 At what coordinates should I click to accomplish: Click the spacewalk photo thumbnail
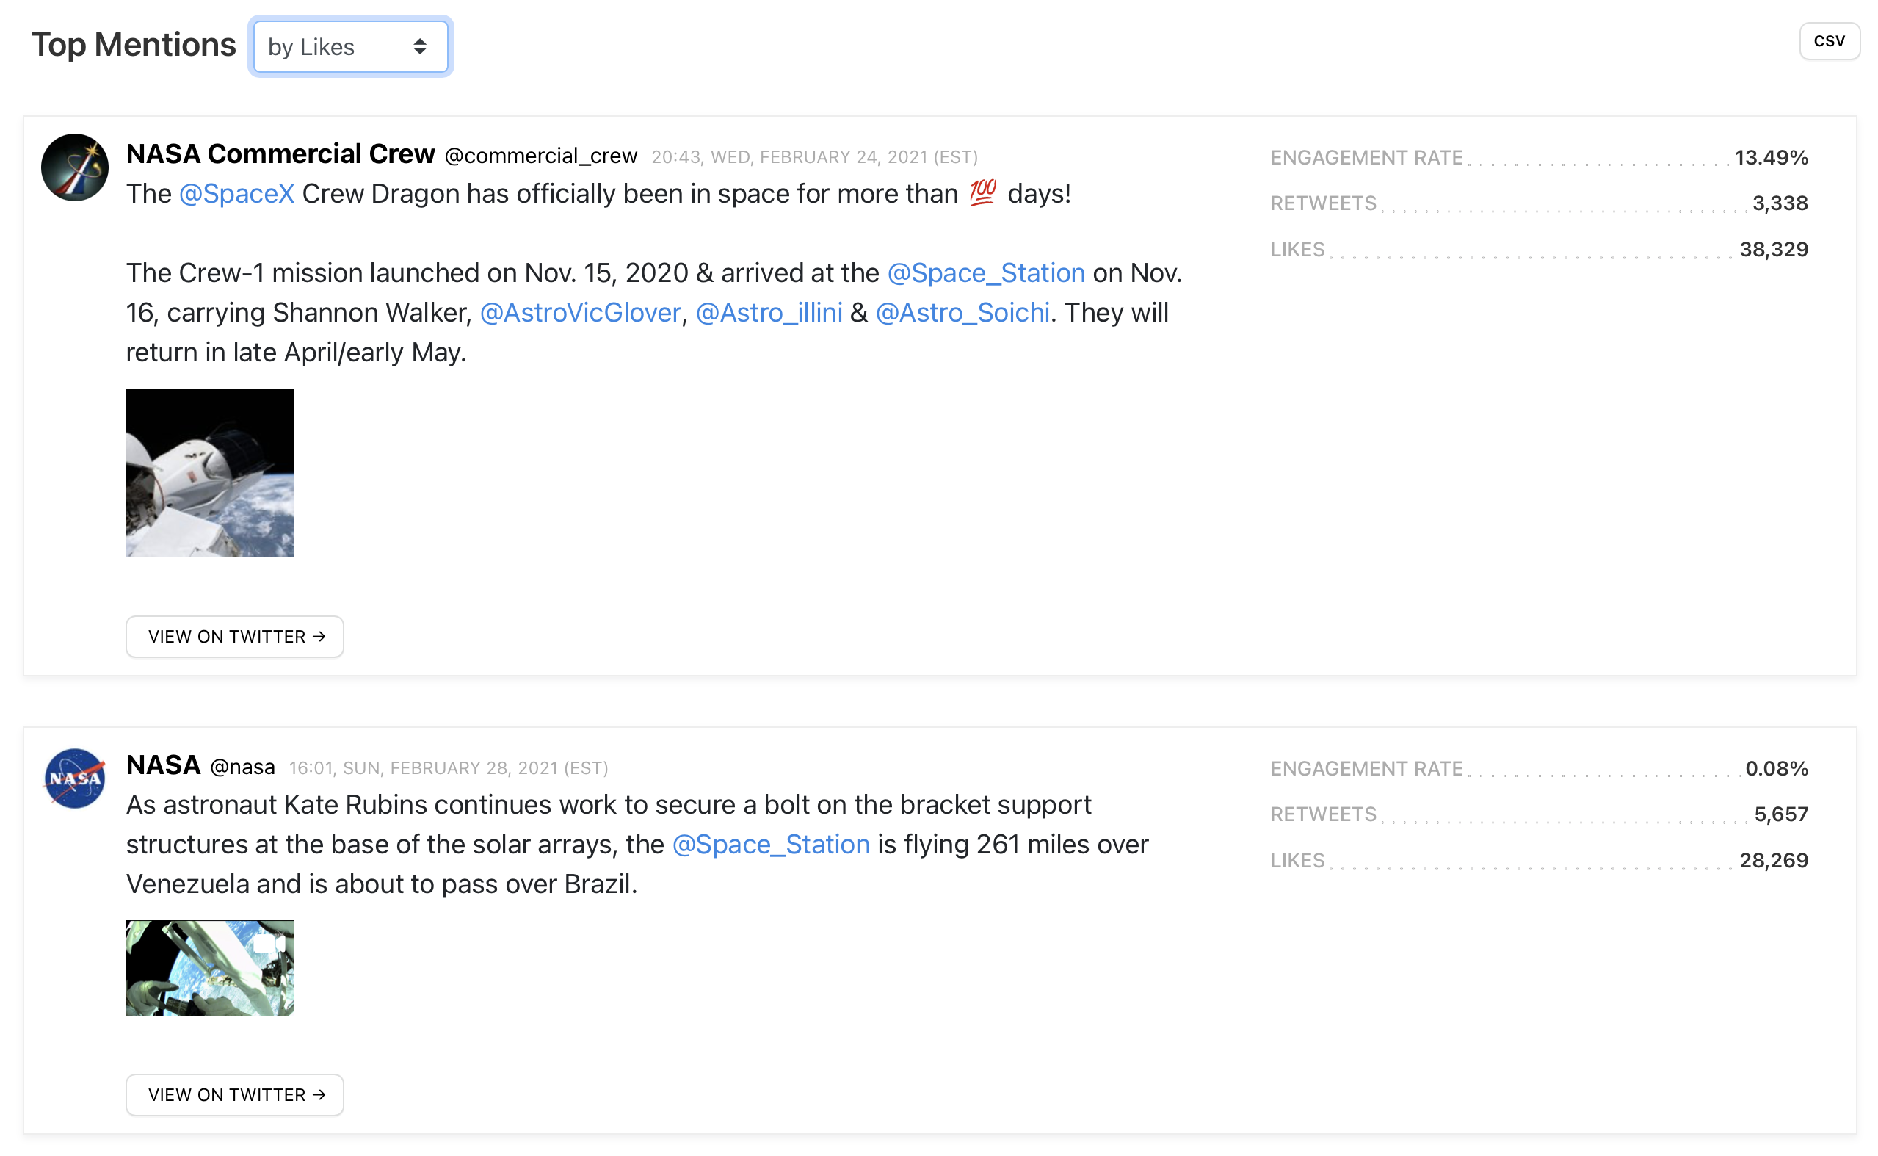click(x=209, y=967)
